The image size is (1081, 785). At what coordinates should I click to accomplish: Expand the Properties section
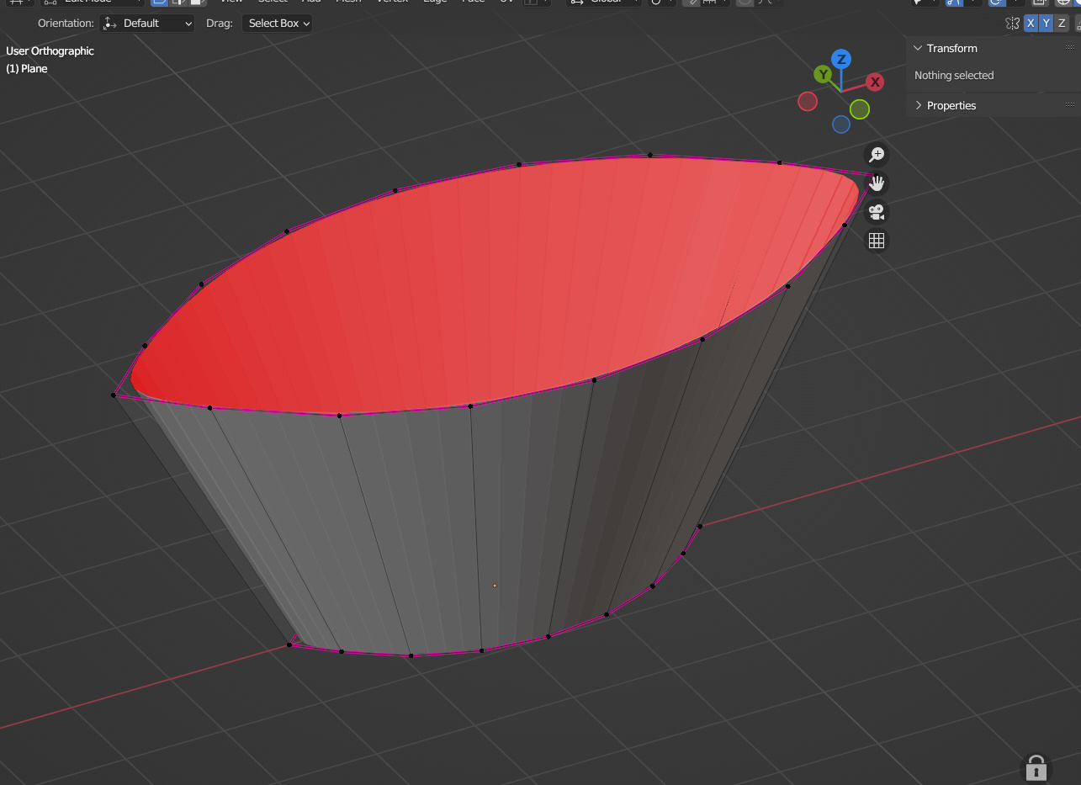[x=951, y=105]
